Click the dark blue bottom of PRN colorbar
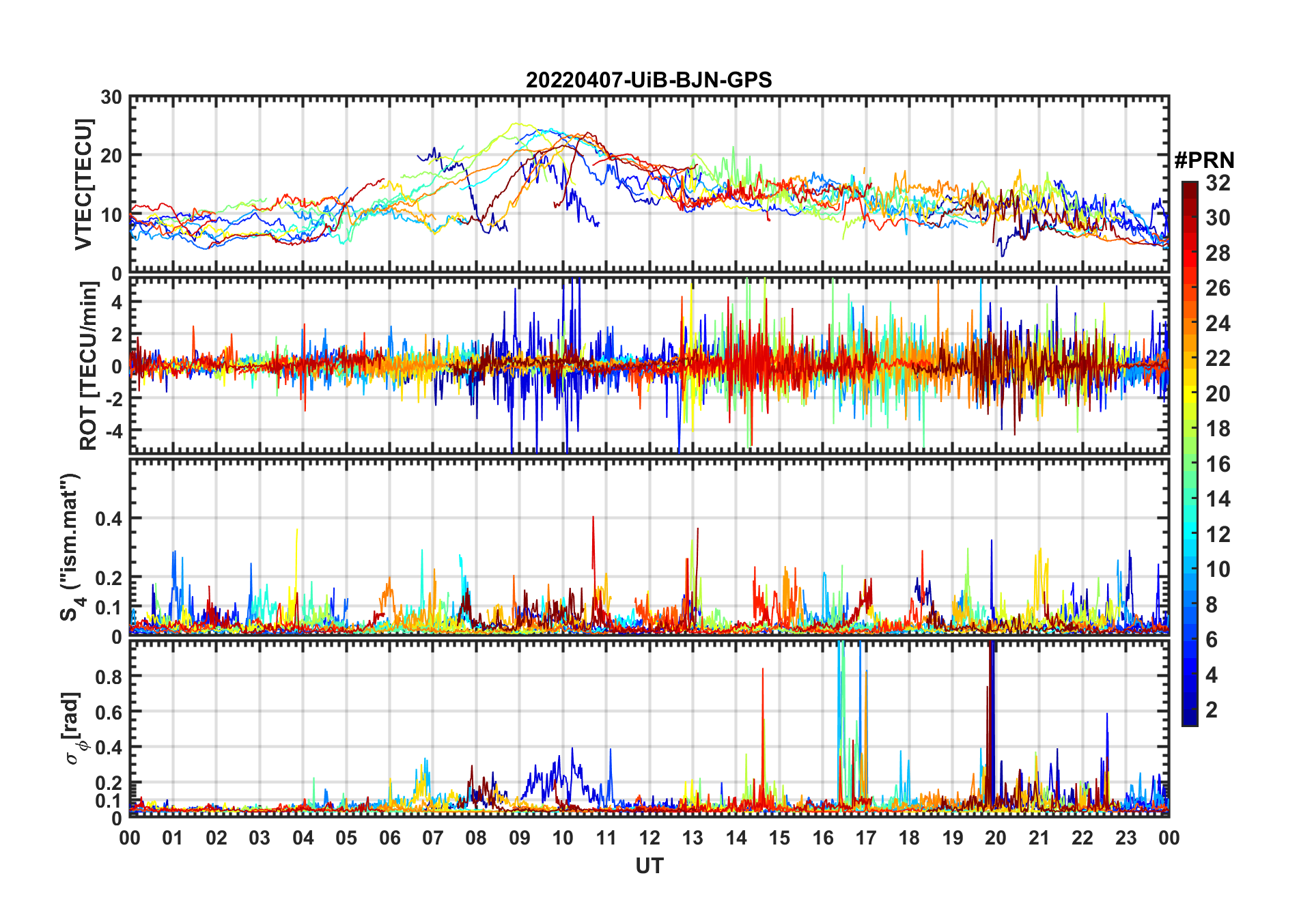Screen dimensions: 1299x908 (1190, 717)
